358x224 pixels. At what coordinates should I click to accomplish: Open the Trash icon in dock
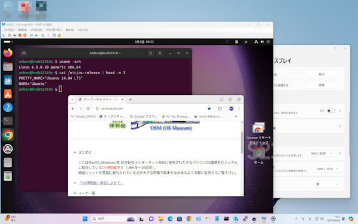coord(8,176)
